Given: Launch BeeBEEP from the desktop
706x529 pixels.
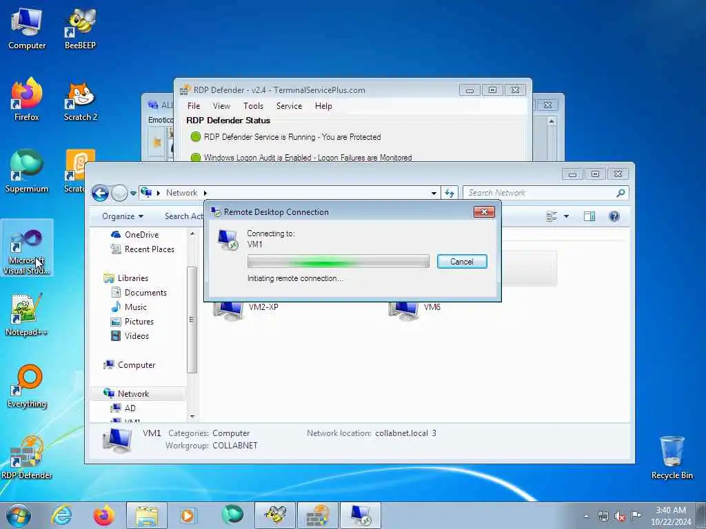Looking at the screenshot, I should pyautogui.click(x=80, y=29).
